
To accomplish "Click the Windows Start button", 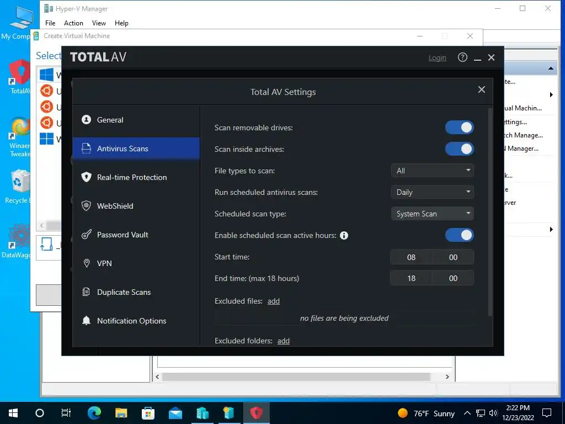I will point(13,413).
